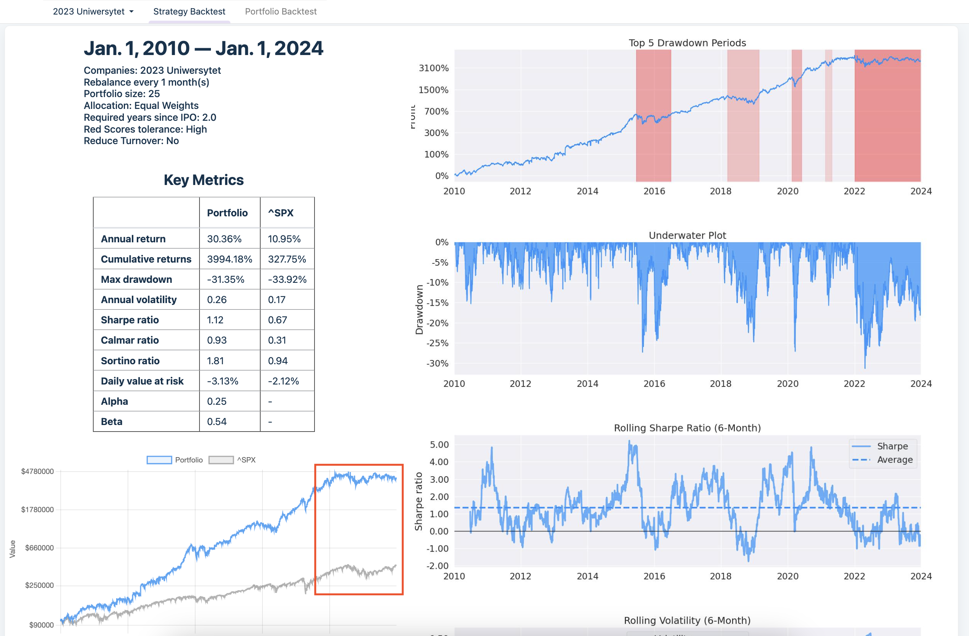This screenshot has width=969, height=636.
Task: Toggle the ^SPX legend gray swatch
Action: pyautogui.click(x=221, y=460)
